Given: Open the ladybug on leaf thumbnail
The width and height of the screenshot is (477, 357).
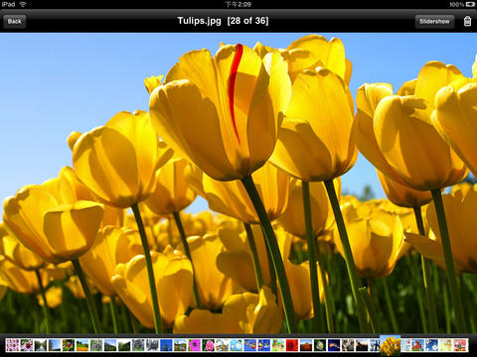Looking at the screenshot, I should [x=69, y=345].
